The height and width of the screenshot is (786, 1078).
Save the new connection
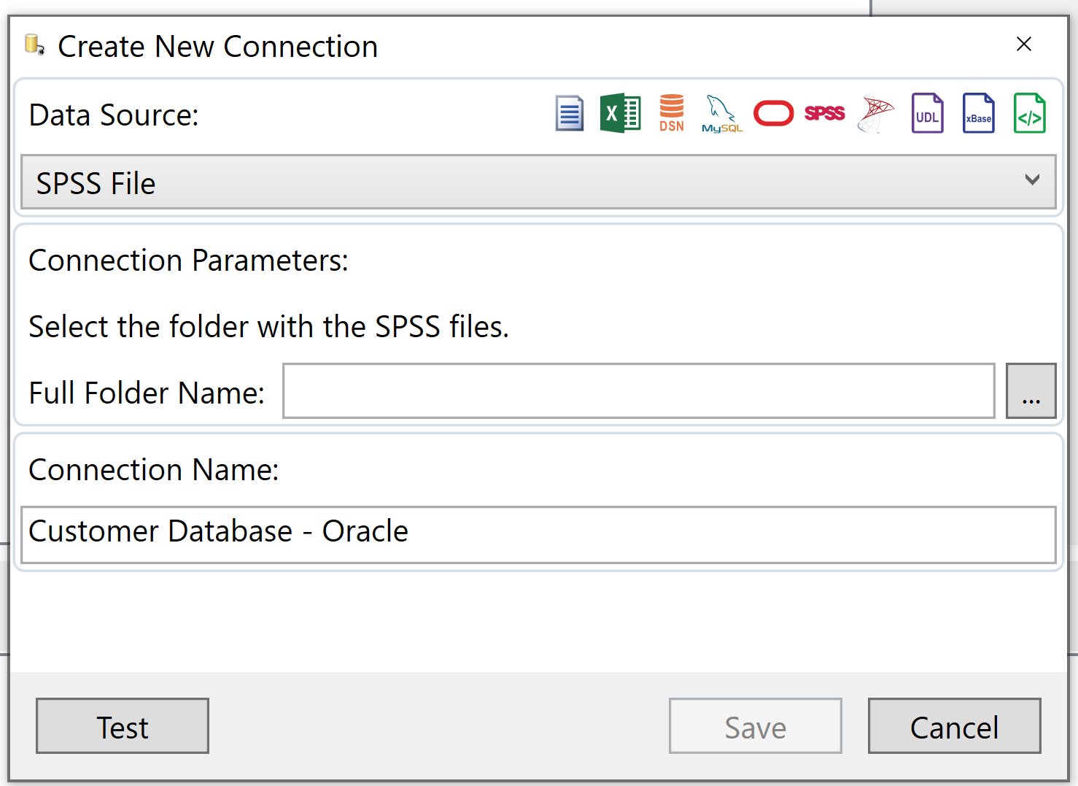point(755,726)
